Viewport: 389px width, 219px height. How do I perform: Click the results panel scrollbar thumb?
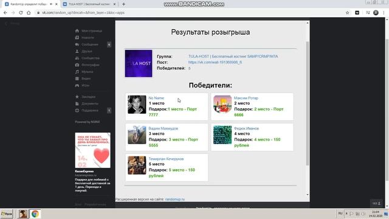(x=308, y=103)
